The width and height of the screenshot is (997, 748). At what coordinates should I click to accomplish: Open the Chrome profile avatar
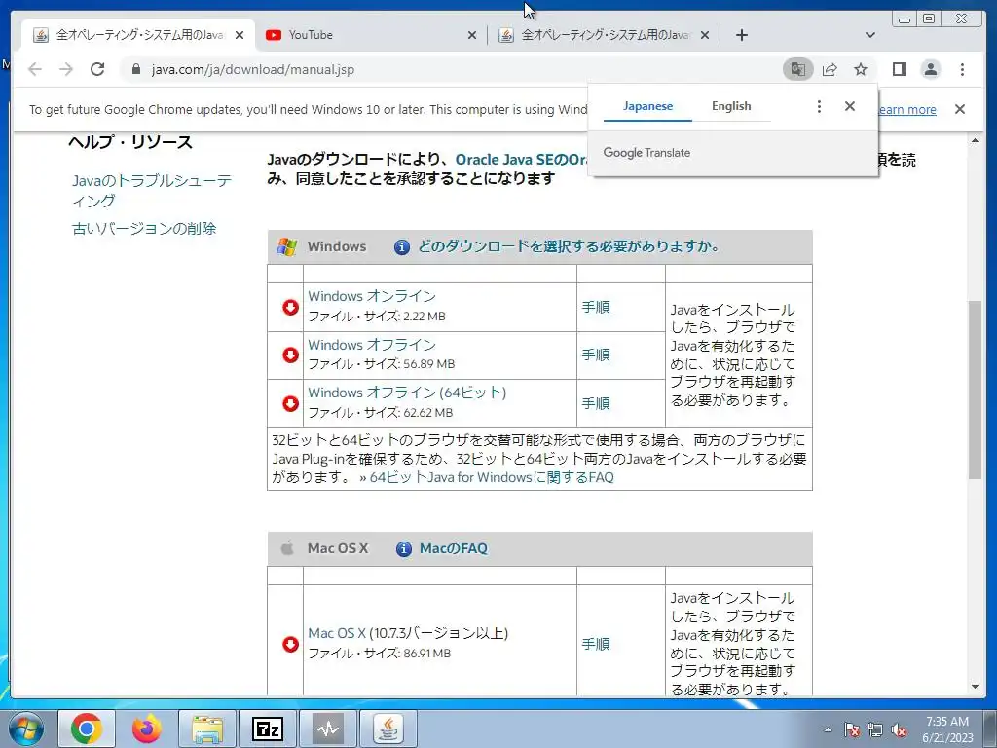tap(931, 69)
